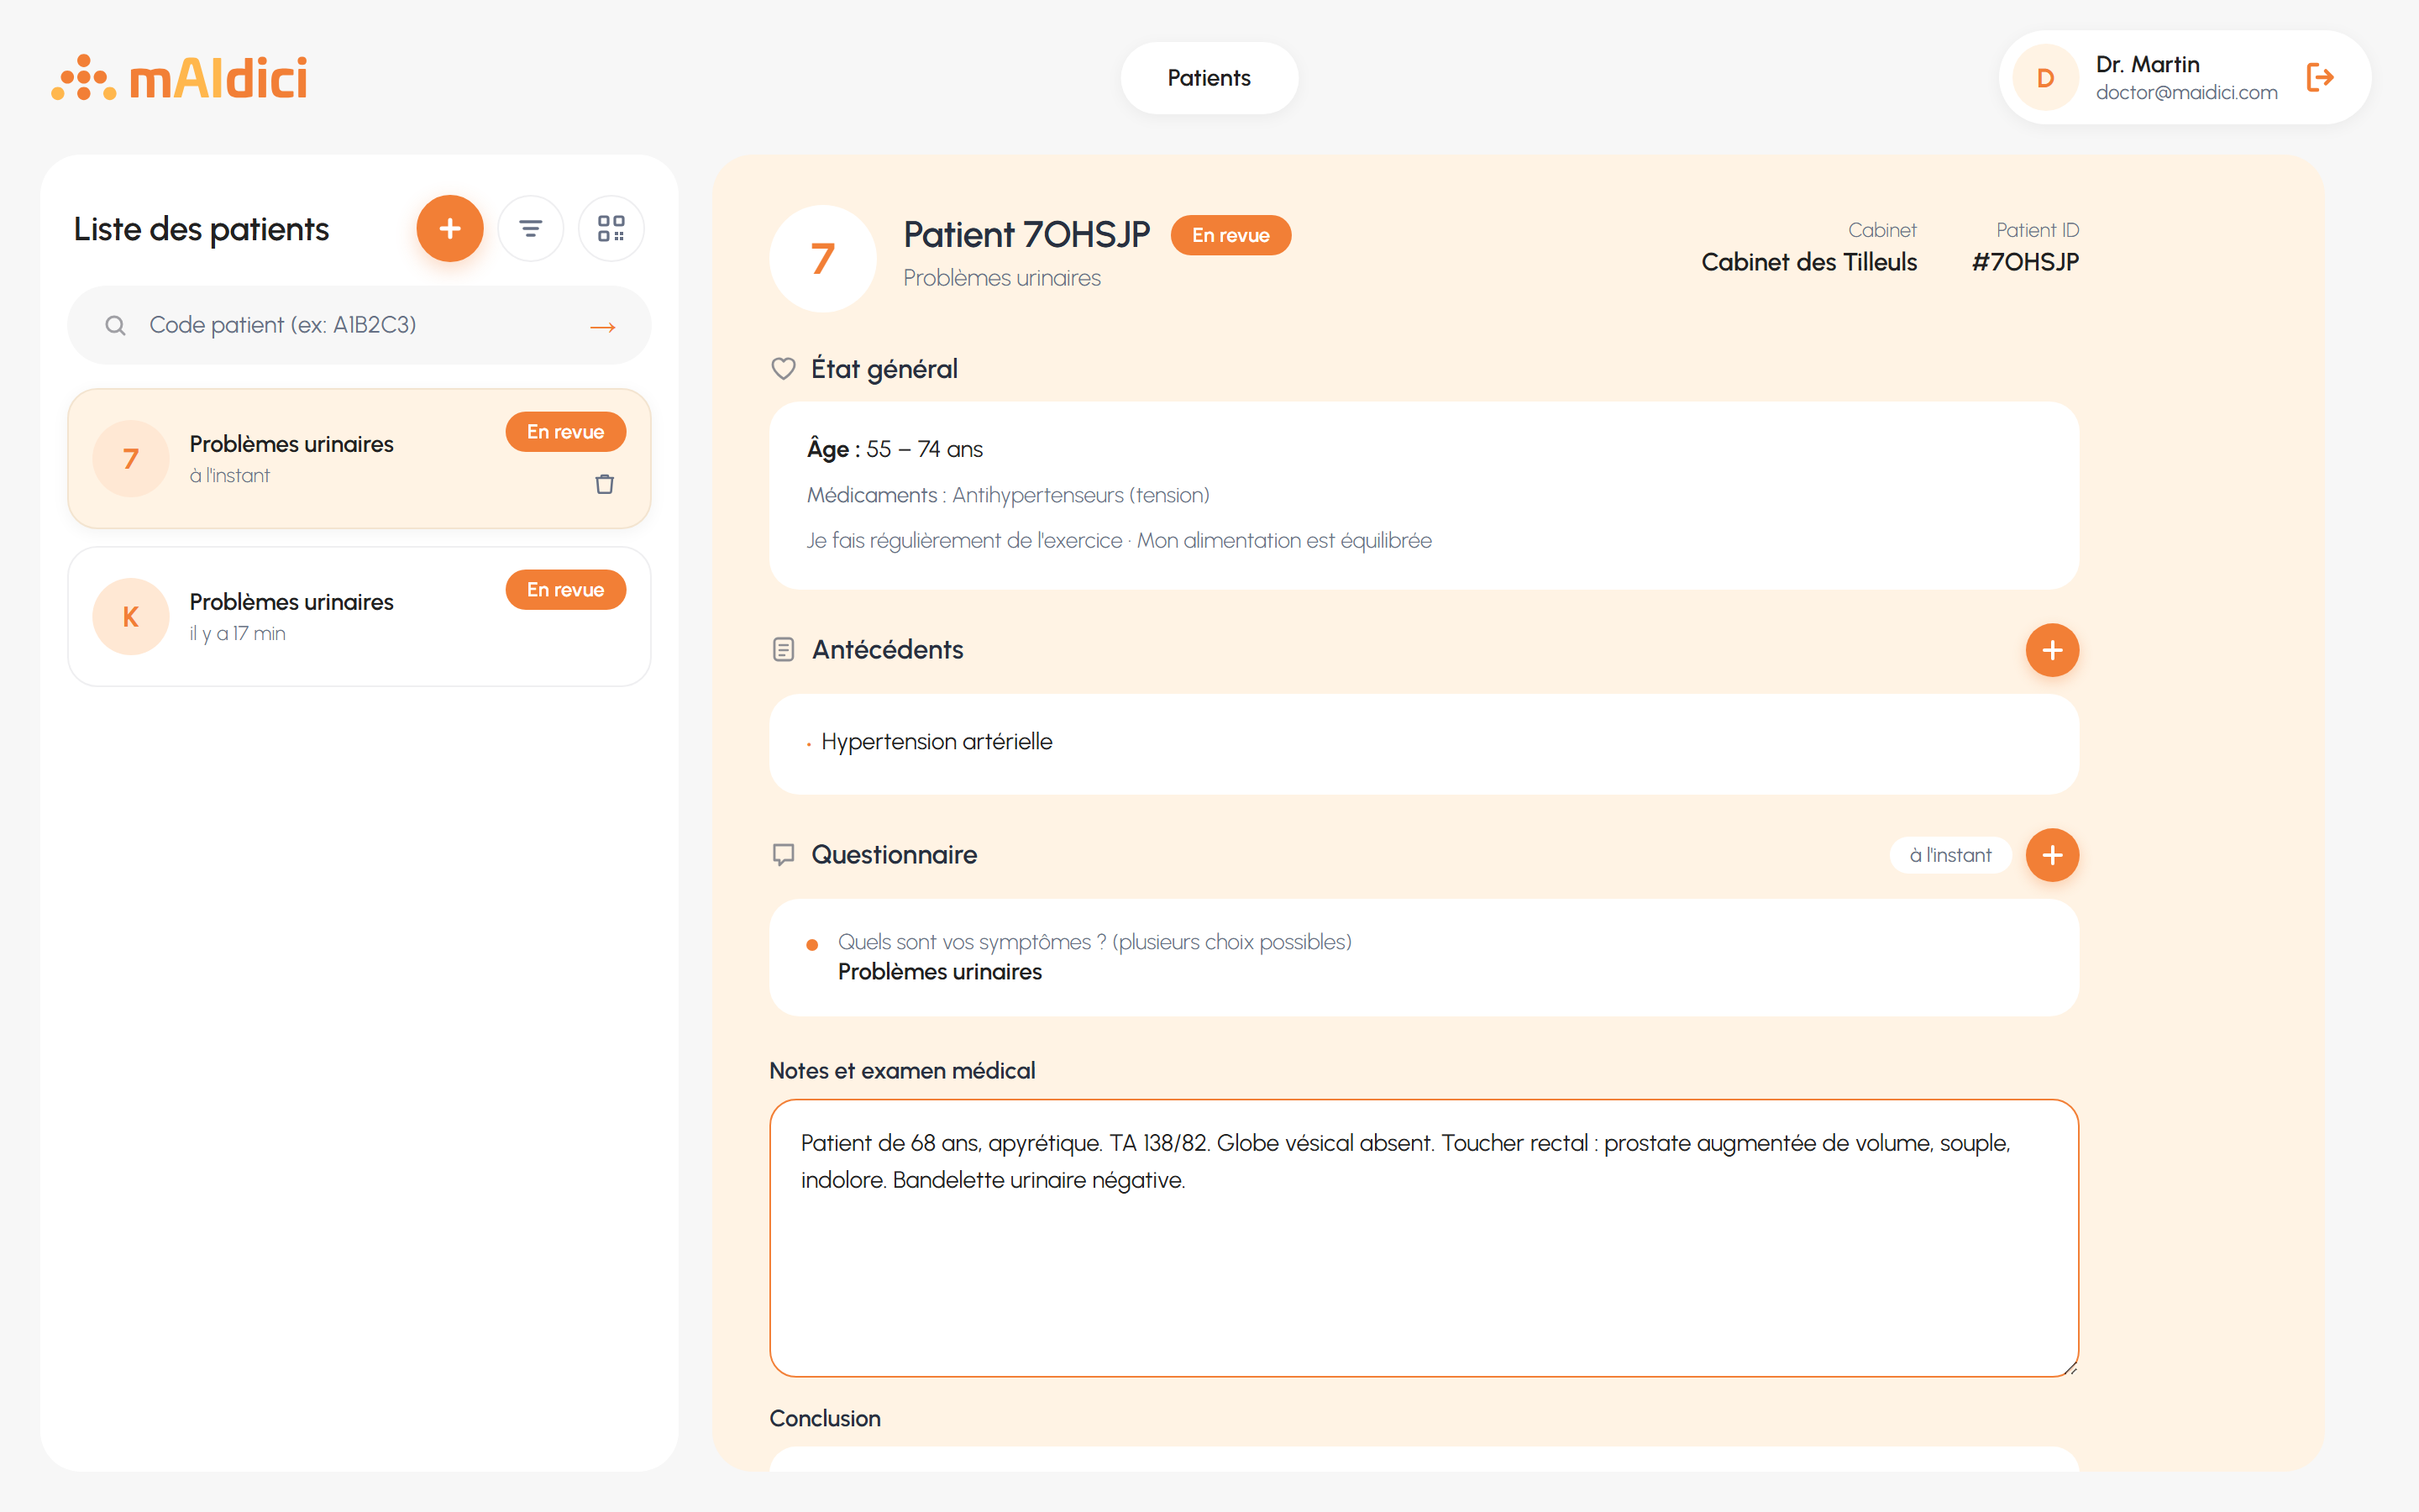
Task: Add a new patient with plus button
Action: (x=450, y=228)
